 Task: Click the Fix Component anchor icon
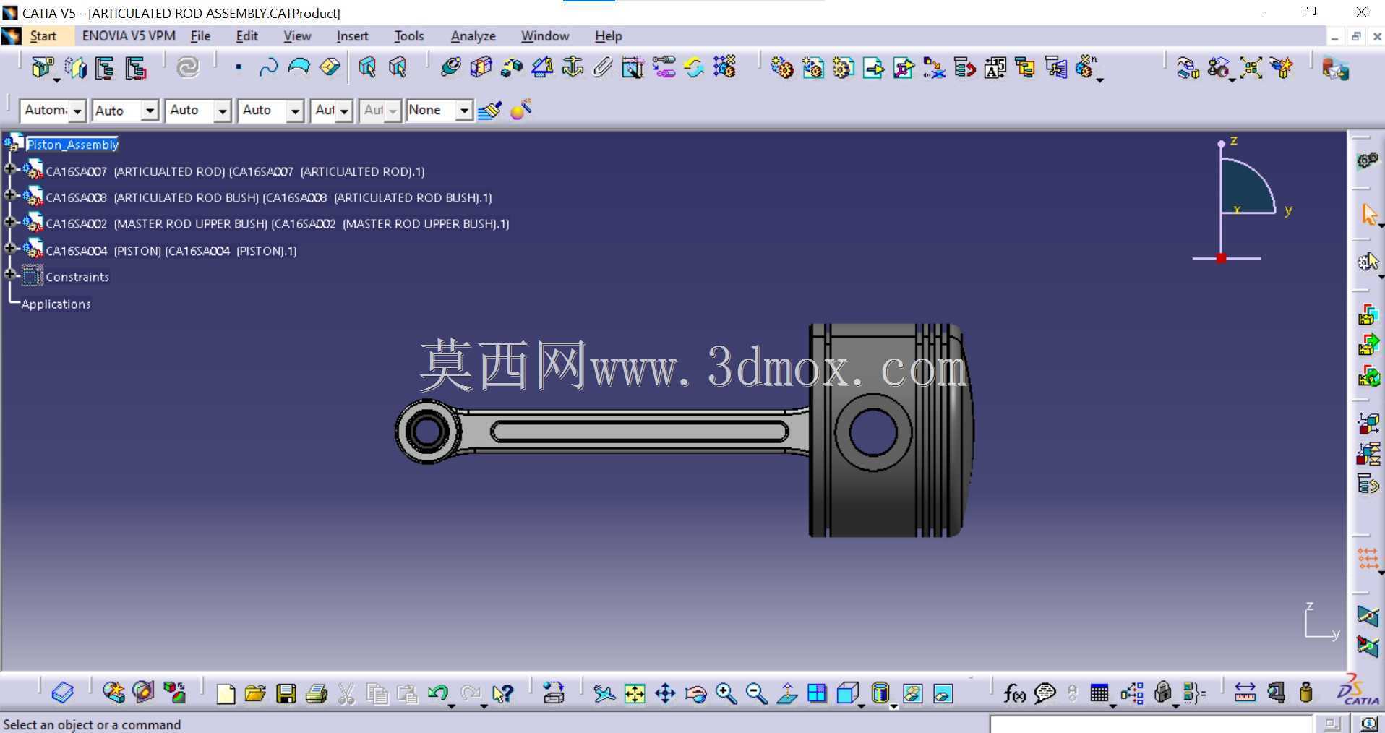pyautogui.click(x=572, y=68)
